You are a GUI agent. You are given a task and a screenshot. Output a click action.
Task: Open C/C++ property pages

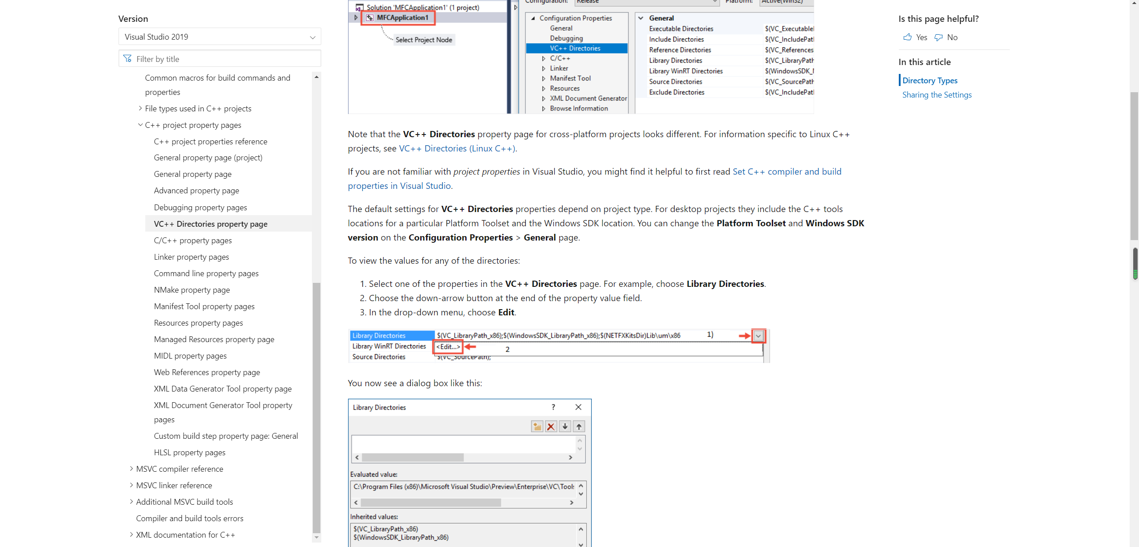click(193, 241)
